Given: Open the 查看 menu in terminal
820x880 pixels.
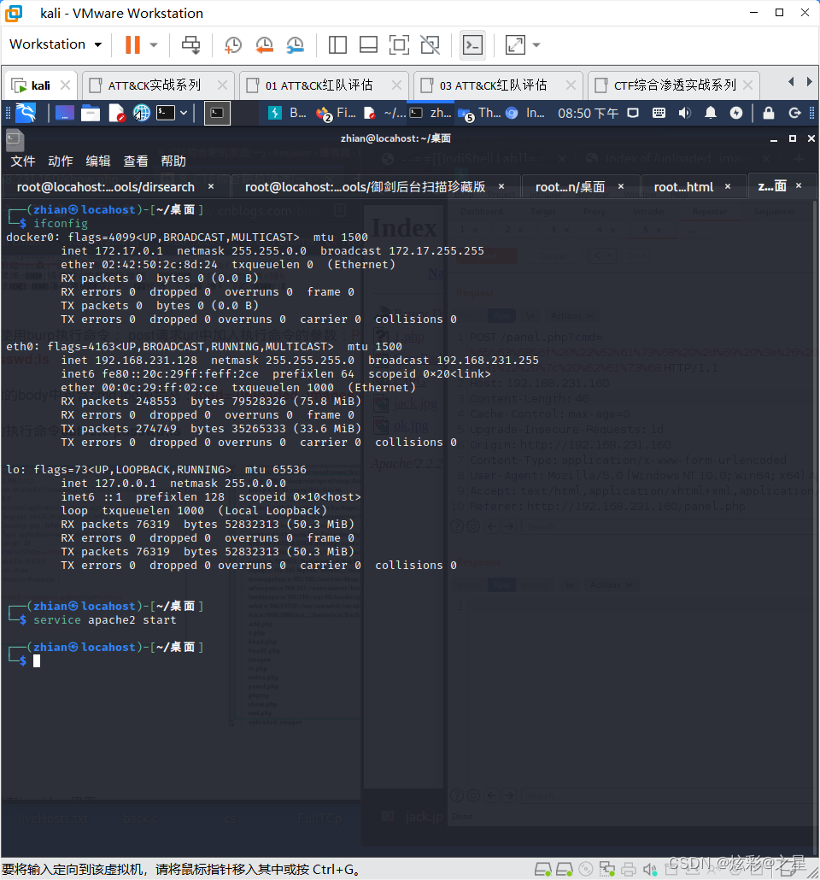Looking at the screenshot, I should pos(136,161).
